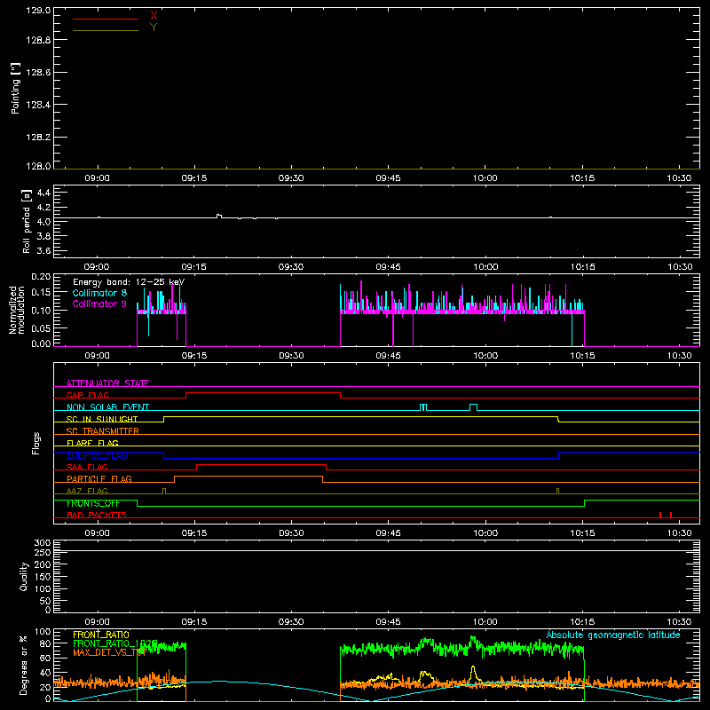The image size is (710, 710).
Task: Click the BAD_PACKETS spikes near 10:28
Action: [x=665, y=515]
